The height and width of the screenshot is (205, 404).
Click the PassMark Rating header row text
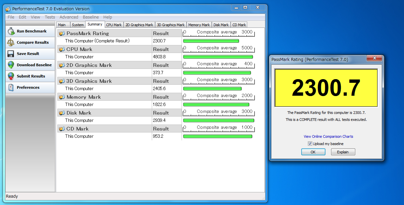[x=88, y=33]
